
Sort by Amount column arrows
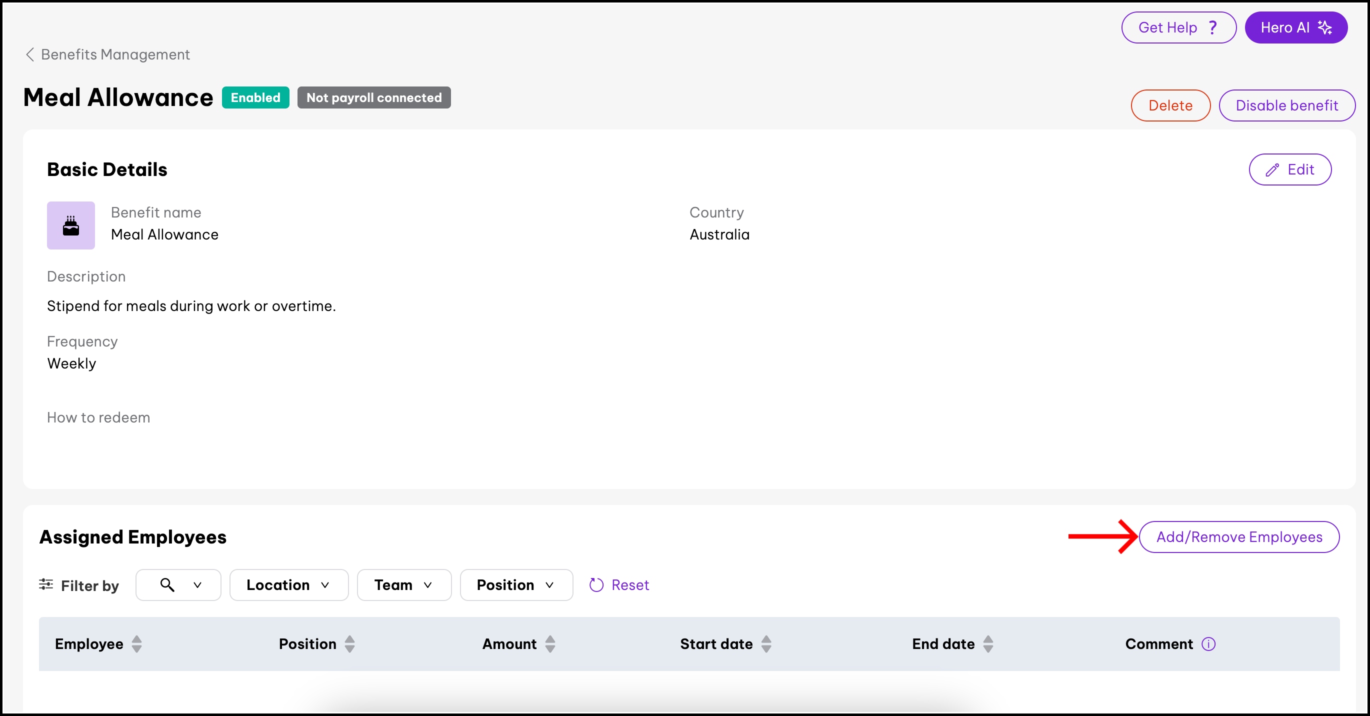coord(550,644)
